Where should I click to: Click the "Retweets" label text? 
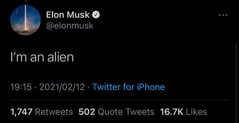click(x=54, y=112)
